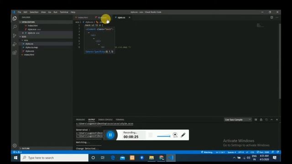Open Microsoft Edge from the taskbar
The image size is (292, 164).
[x=113, y=158]
